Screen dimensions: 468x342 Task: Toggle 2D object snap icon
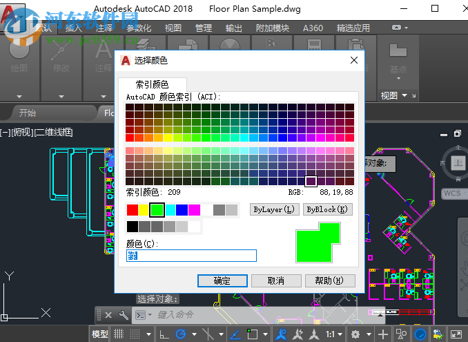click(252, 334)
